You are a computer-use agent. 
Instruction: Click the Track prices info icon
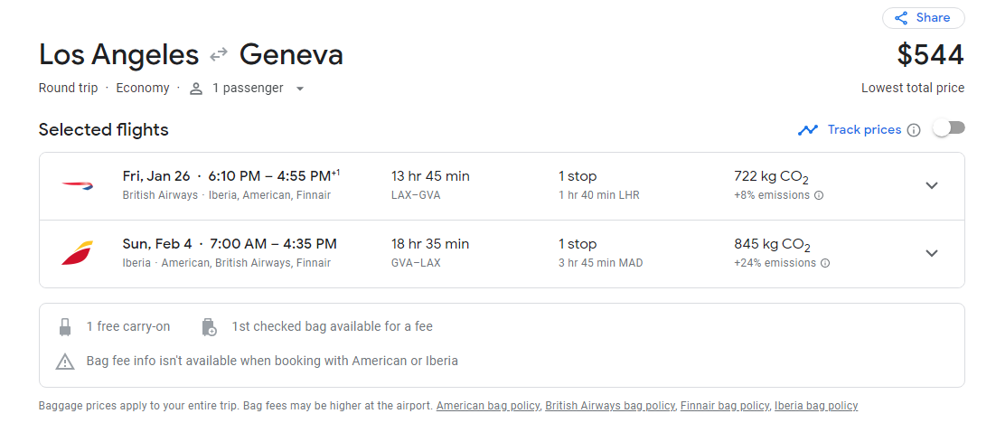click(914, 130)
